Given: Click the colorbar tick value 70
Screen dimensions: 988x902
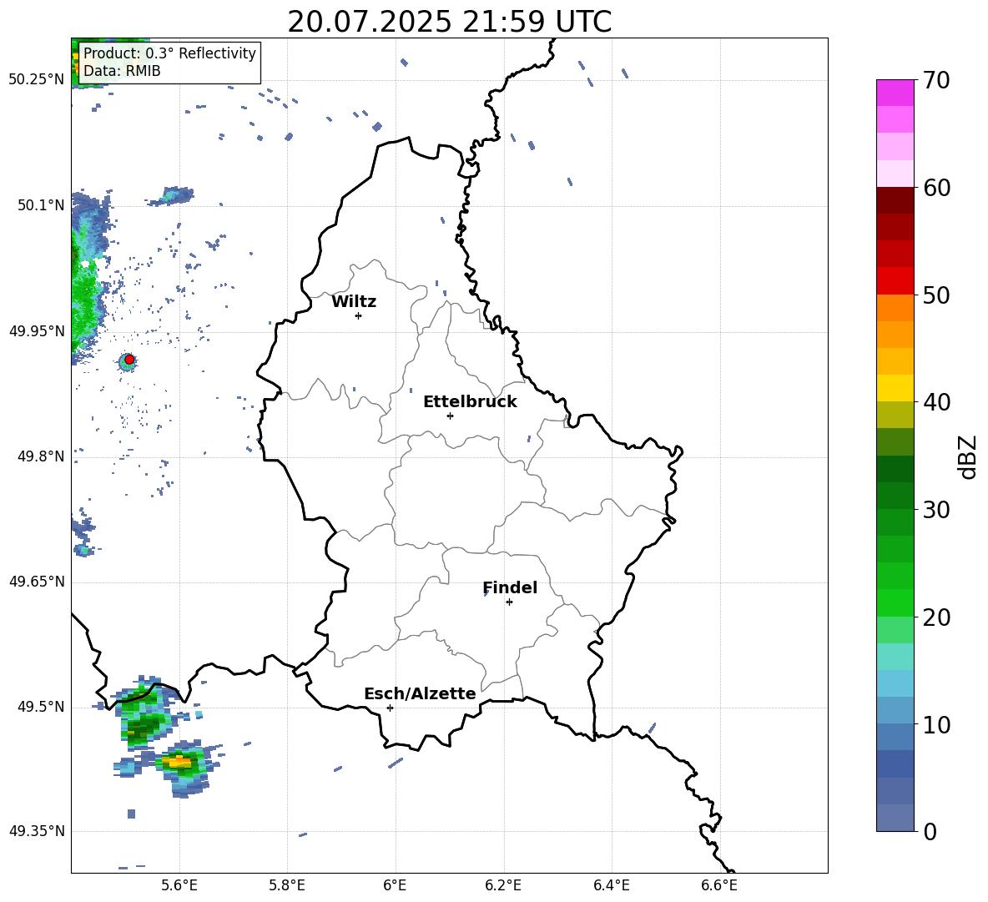Looking at the screenshot, I should 936,80.
